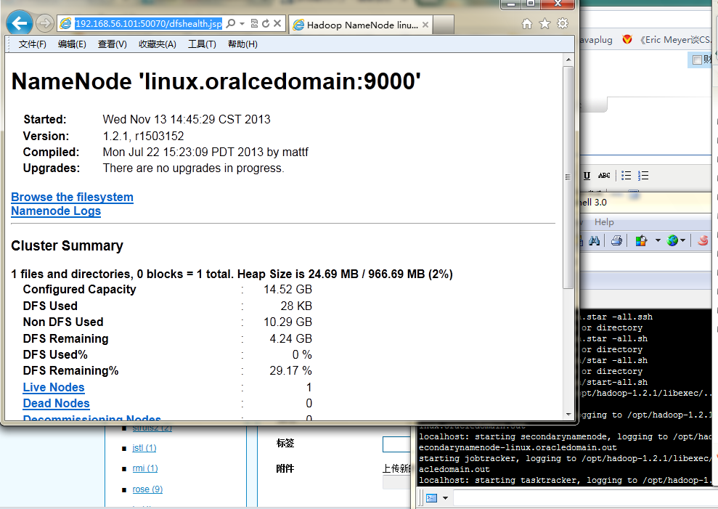Click the red V bookmark icon in background browser
Viewport: 718px width, 509px height.
[x=627, y=39]
